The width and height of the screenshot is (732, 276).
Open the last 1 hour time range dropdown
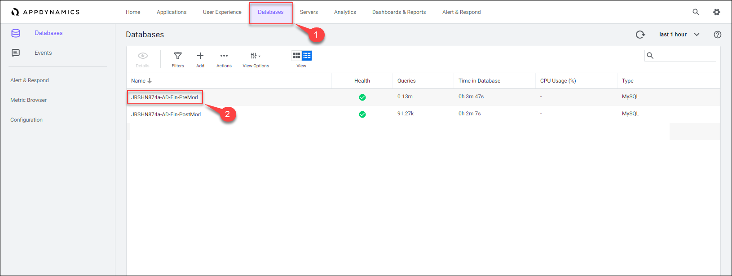(679, 35)
